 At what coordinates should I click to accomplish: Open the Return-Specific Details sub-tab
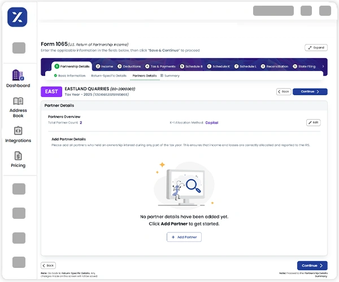pyautogui.click(x=108, y=76)
